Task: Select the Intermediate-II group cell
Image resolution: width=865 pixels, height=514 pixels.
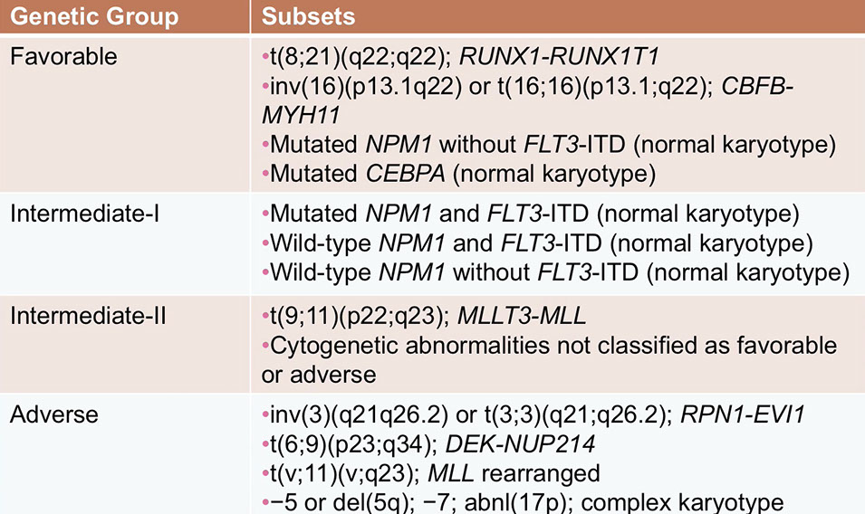Action: [83, 317]
